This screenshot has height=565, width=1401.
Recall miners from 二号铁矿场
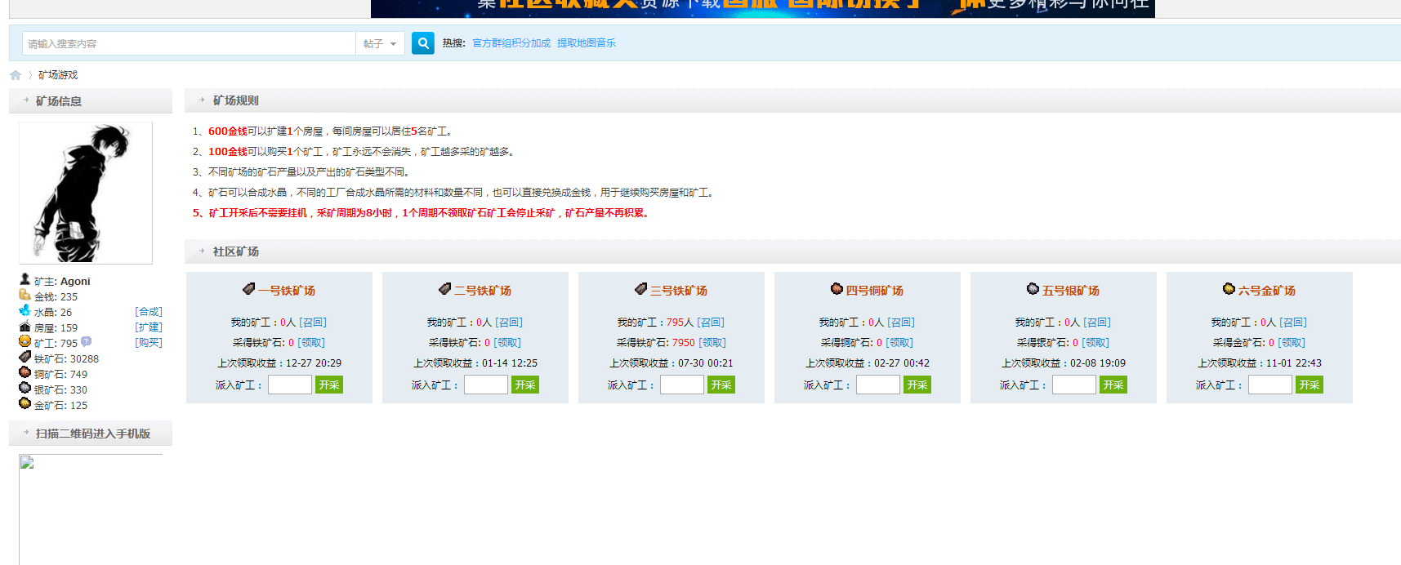[509, 323]
